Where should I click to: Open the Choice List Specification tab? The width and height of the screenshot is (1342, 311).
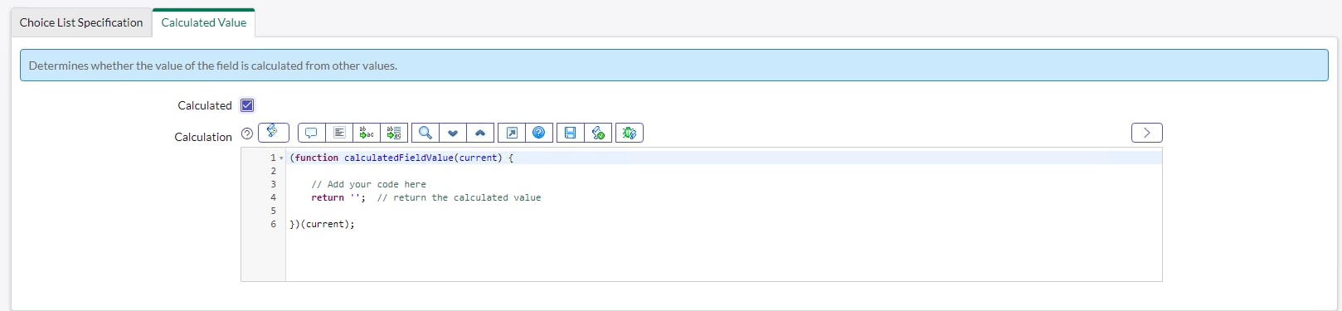(x=81, y=22)
